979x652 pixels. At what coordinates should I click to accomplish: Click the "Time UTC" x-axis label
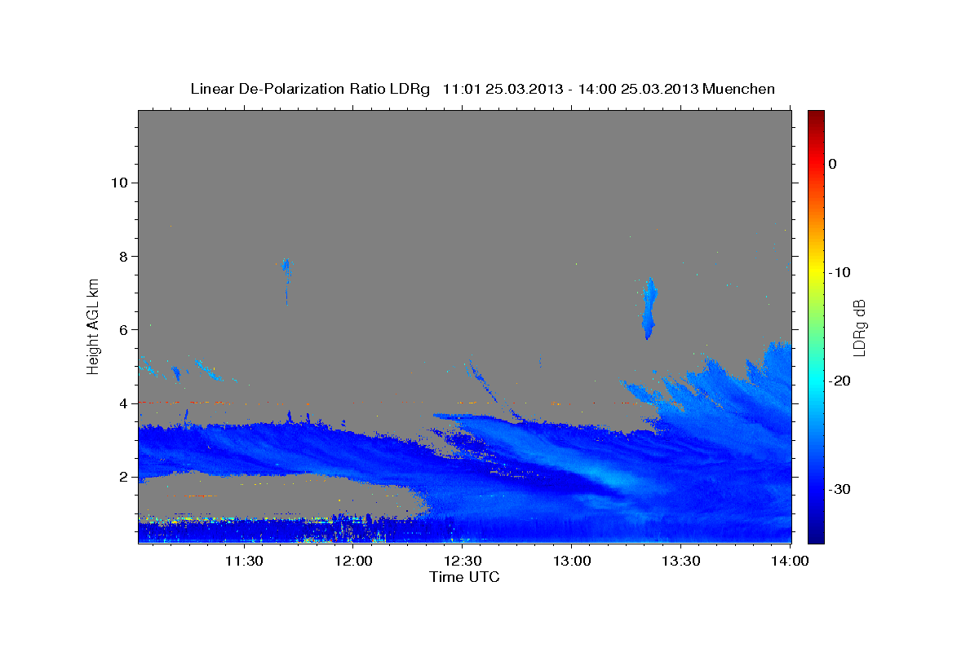464,577
